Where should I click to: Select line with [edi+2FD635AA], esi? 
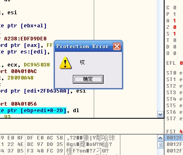coord(43,91)
